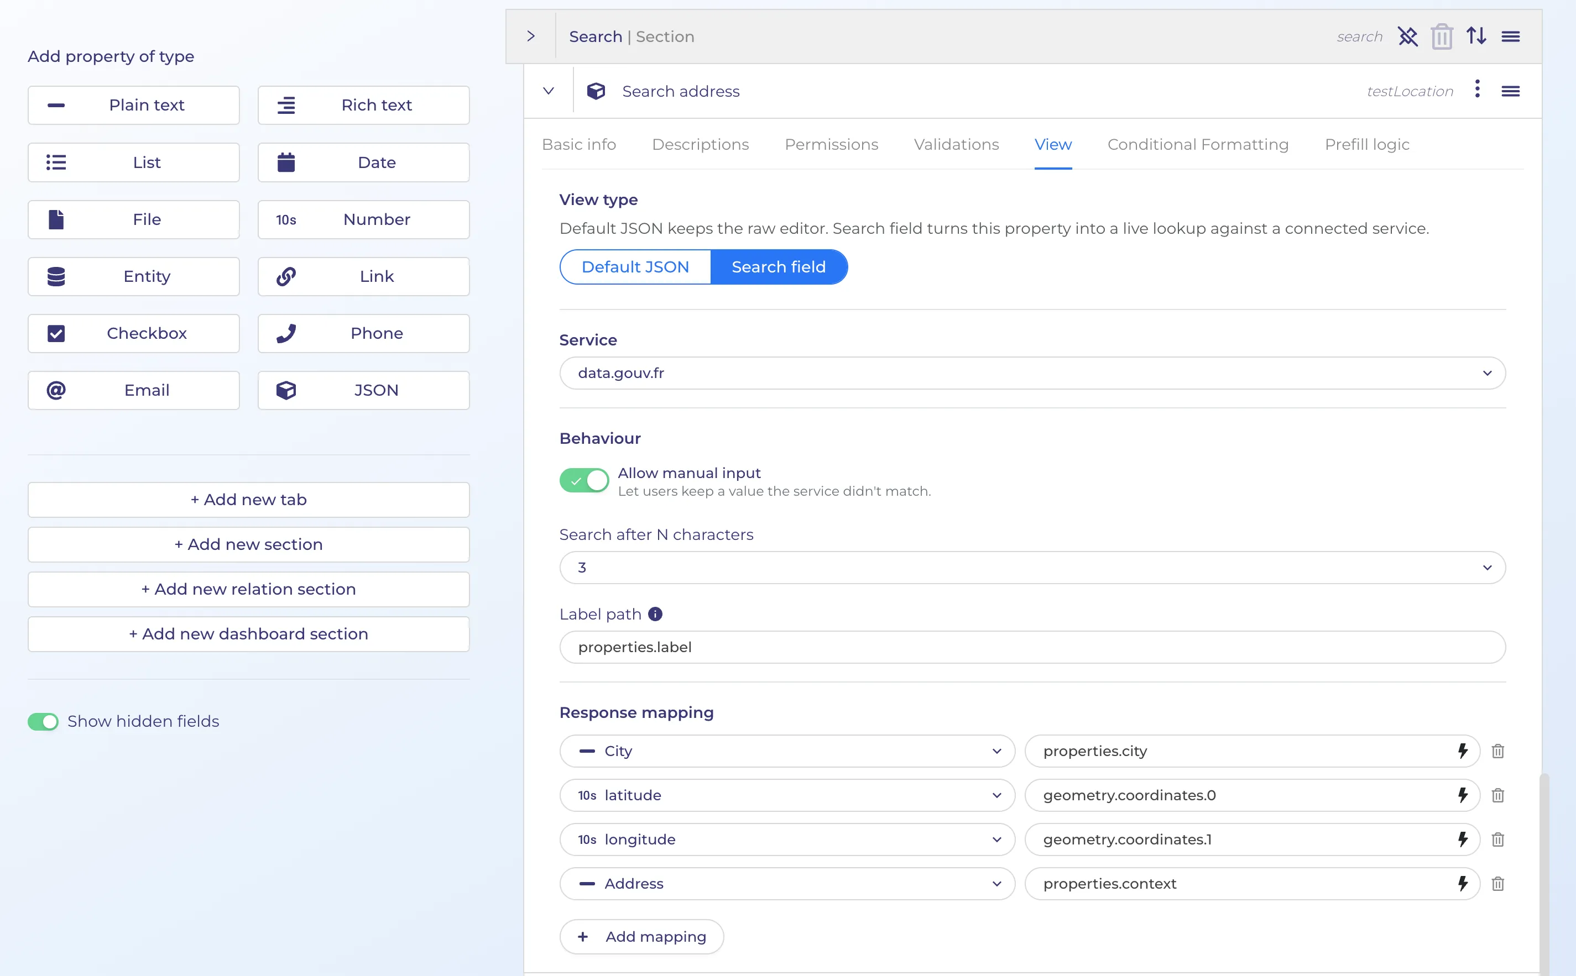Viewport: 1576px width, 976px height.
Task: Open the latitude property mapping dropdown
Action: coord(787,795)
